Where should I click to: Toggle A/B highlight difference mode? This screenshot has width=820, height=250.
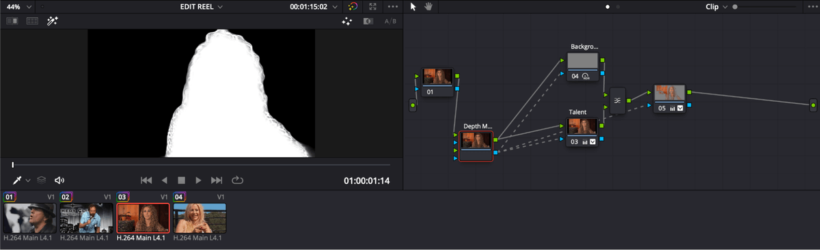(390, 21)
